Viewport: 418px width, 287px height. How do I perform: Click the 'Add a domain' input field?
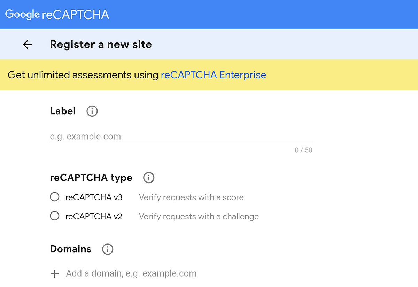[x=131, y=273]
